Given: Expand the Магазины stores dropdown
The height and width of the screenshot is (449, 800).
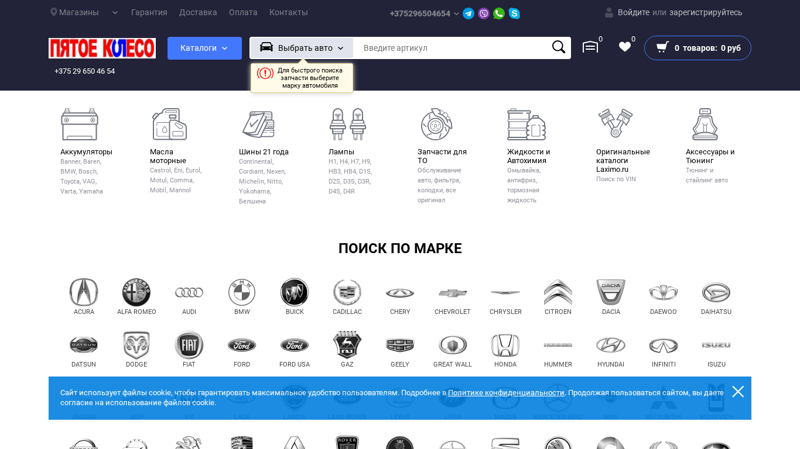Looking at the screenshot, I should [84, 12].
